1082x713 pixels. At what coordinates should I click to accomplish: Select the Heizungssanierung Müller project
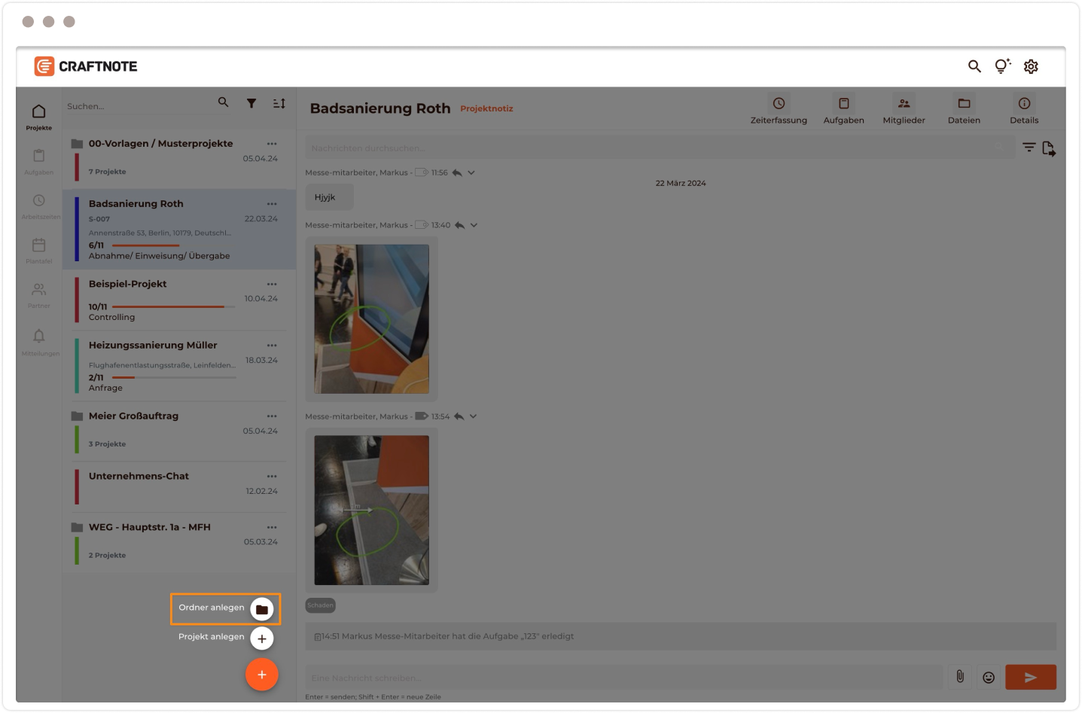coord(153,346)
